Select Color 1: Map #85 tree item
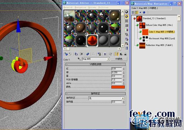The height and width of the screenshot is (130, 184). 162,32
